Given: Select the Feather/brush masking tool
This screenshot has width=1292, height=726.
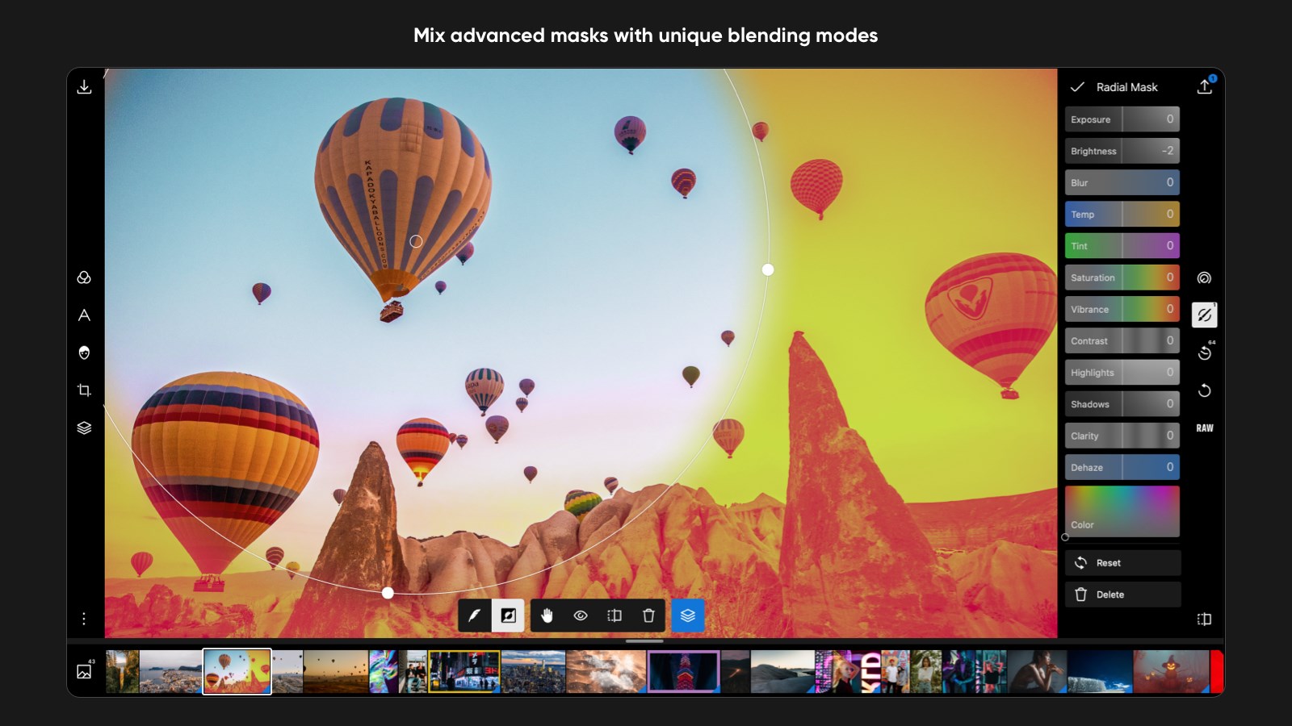Looking at the screenshot, I should point(475,615).
